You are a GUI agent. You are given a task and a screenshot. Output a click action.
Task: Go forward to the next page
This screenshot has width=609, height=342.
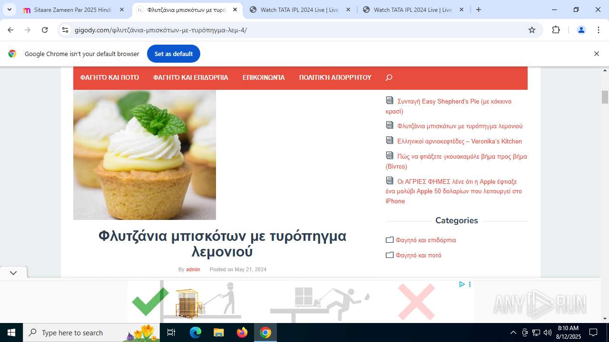pyautogui.click(x=28, y=30)
